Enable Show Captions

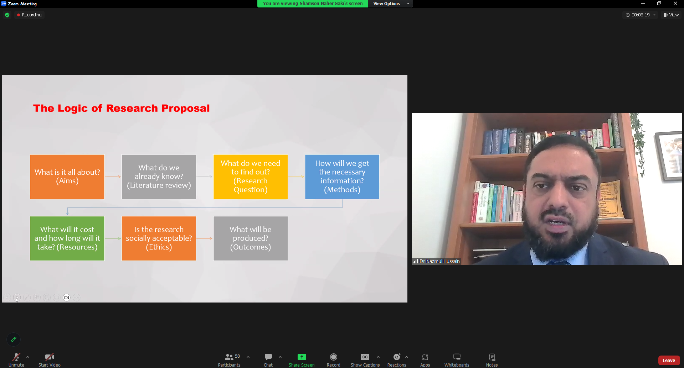pos(365,359)
